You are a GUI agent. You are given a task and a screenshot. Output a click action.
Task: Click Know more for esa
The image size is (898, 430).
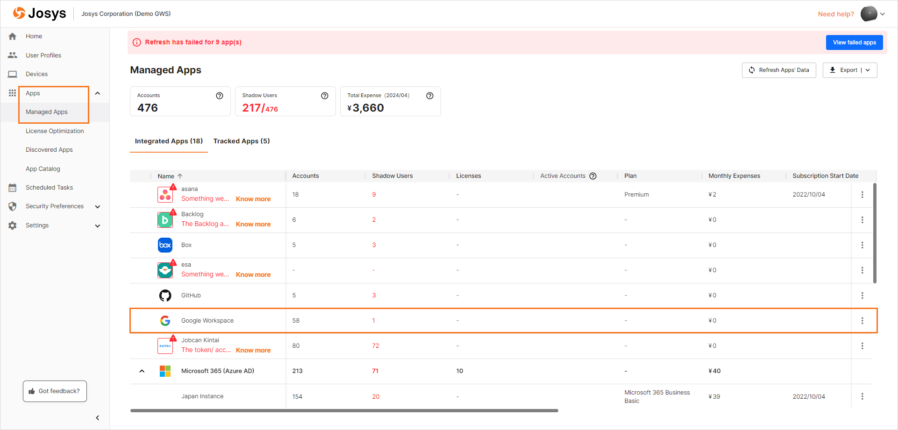tap(253, 275)
